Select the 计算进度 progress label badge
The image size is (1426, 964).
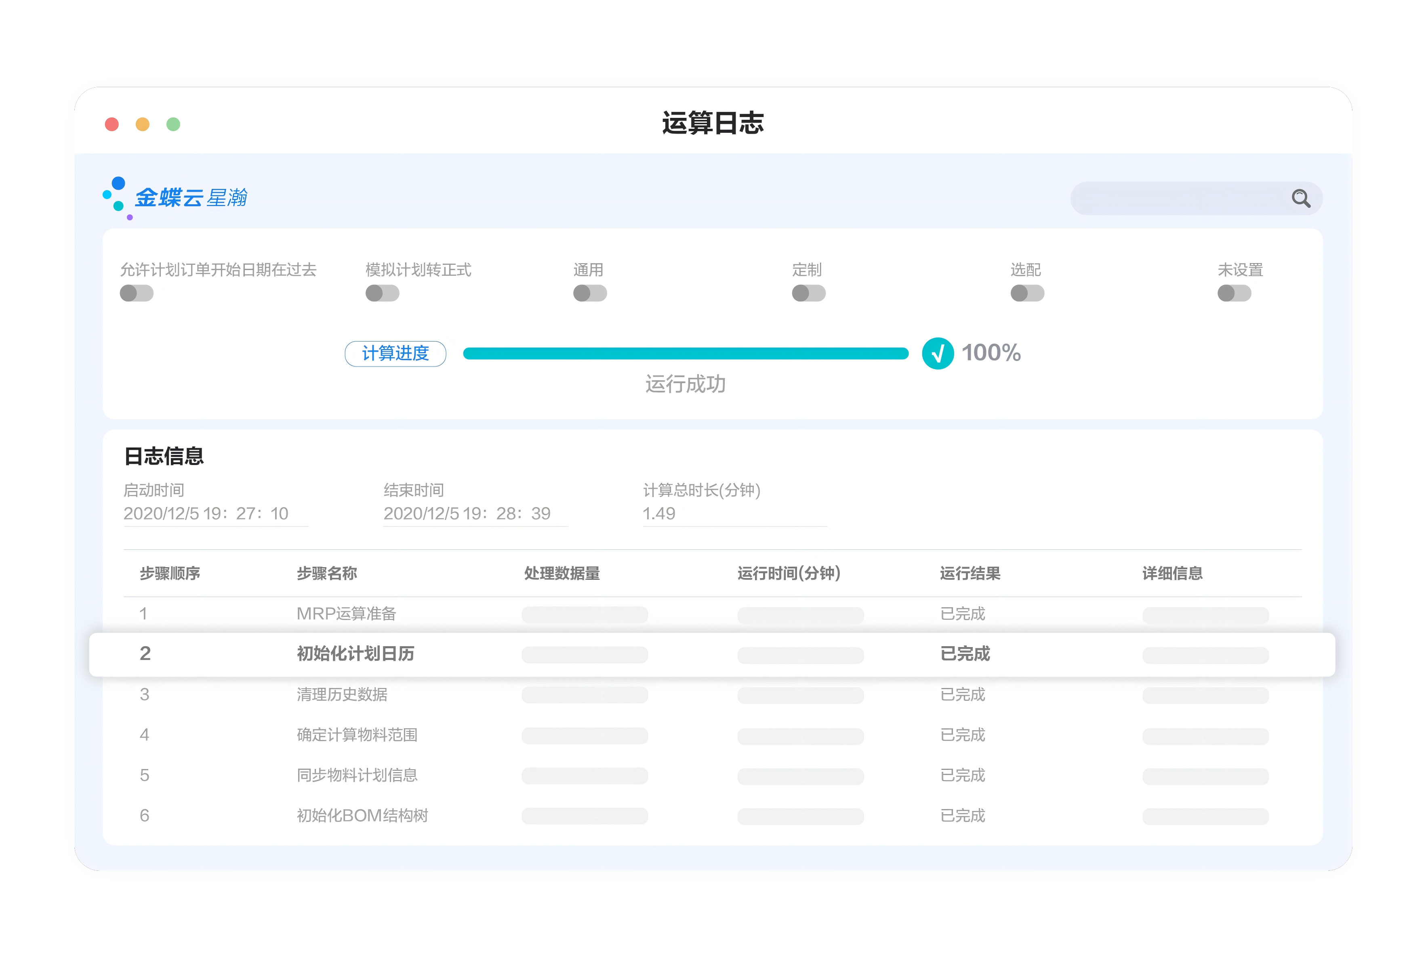pos(396,354)
